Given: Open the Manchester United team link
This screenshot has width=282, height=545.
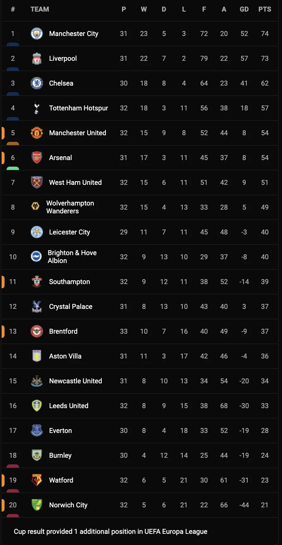Looking at the screenshot, I should pos(78,133).
